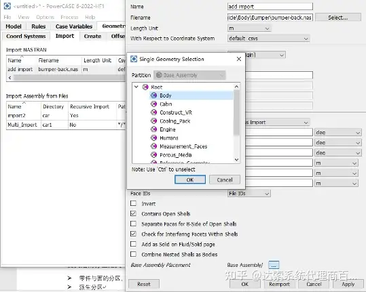Image resolution: width=366 pixels, height=292 pixels.
Task: Collapse the Root tree node
Action: coord(136,87)
